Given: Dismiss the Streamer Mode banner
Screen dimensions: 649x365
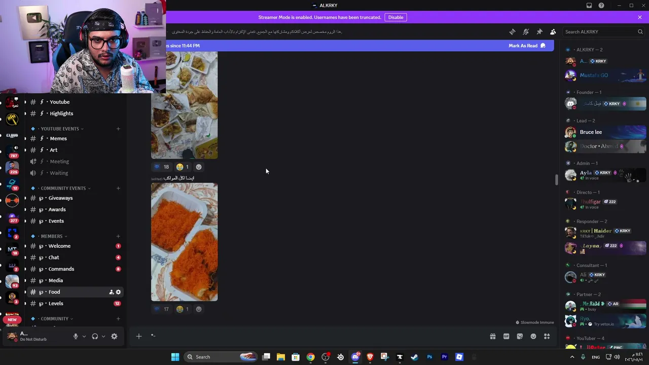Looking at the screenshot, I should tap(640, 17).
